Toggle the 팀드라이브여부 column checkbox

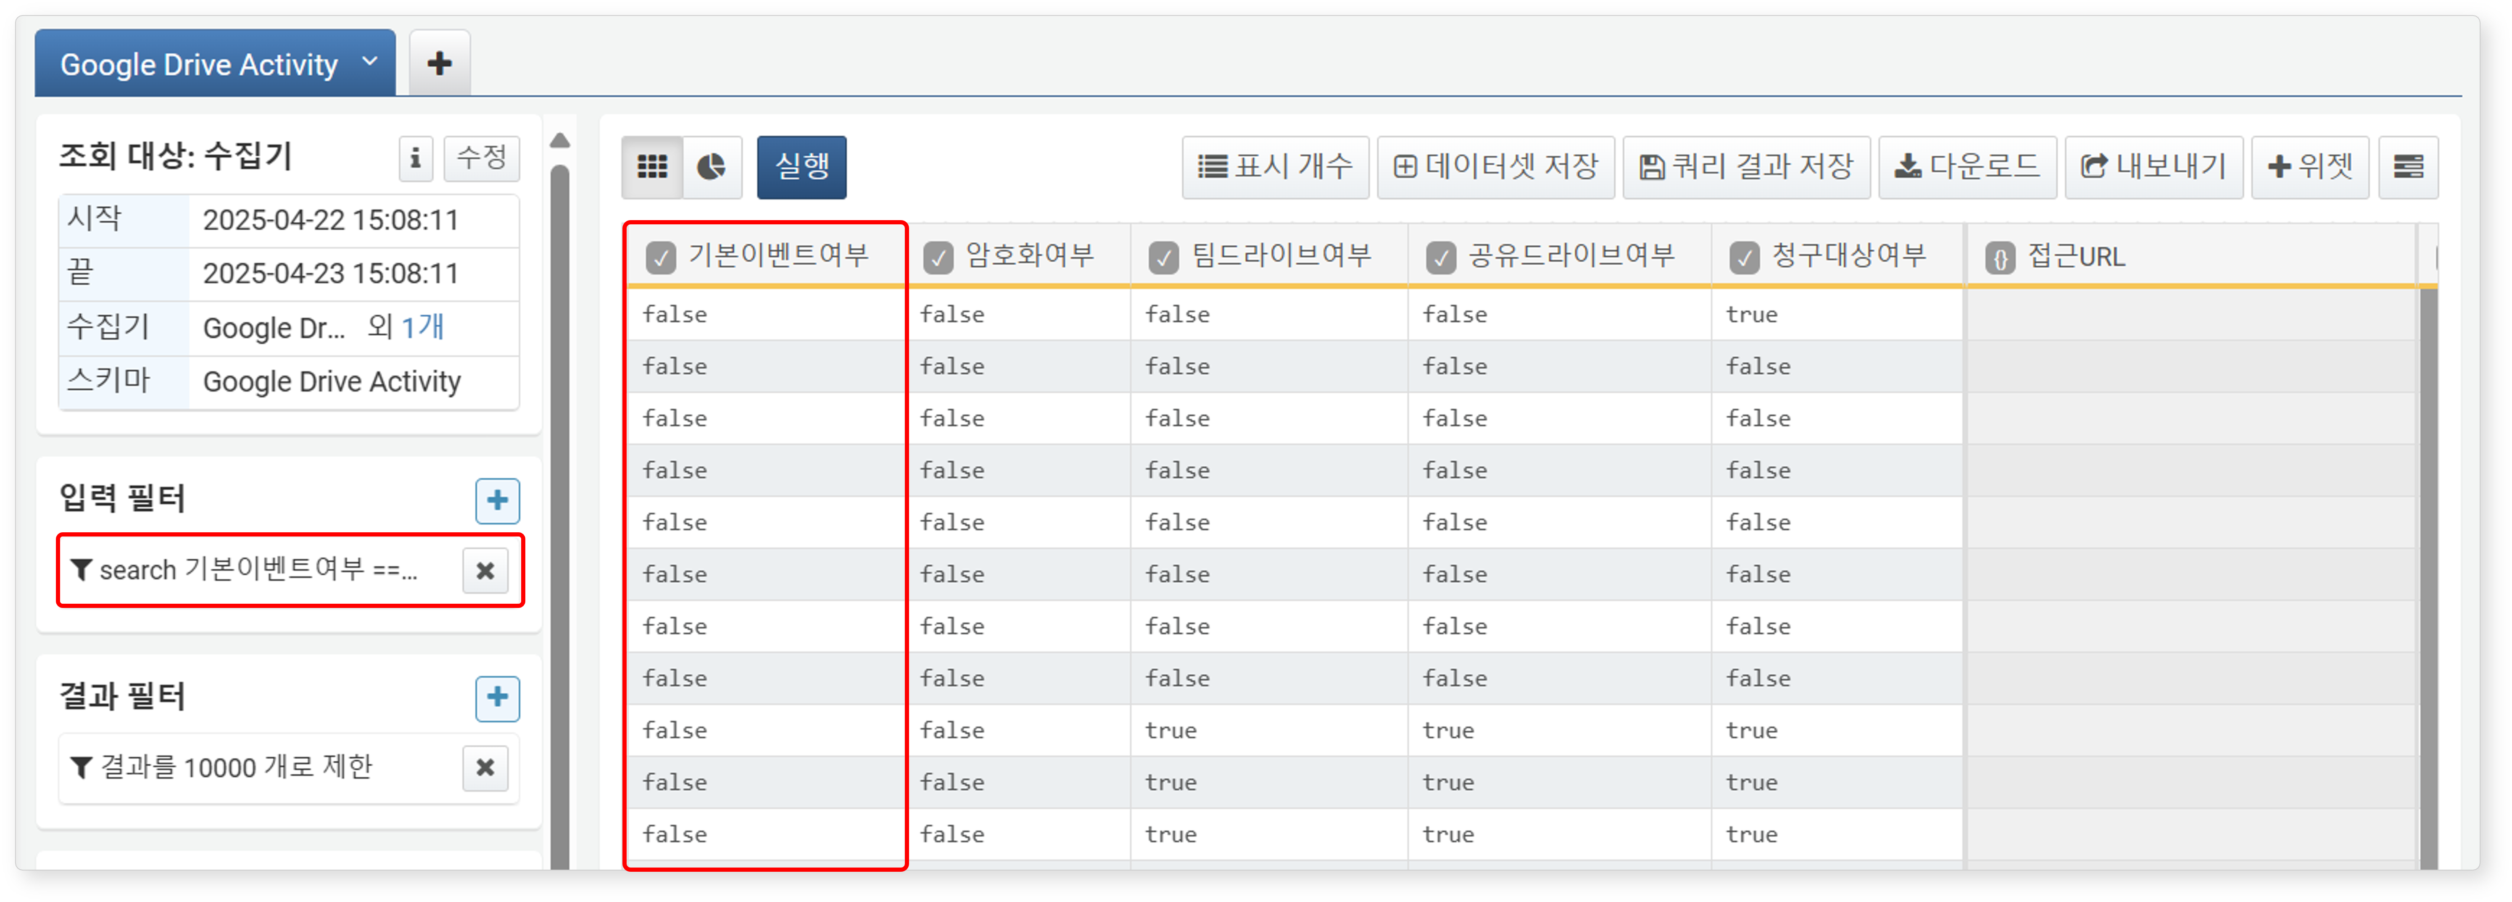click(1163, 258)
